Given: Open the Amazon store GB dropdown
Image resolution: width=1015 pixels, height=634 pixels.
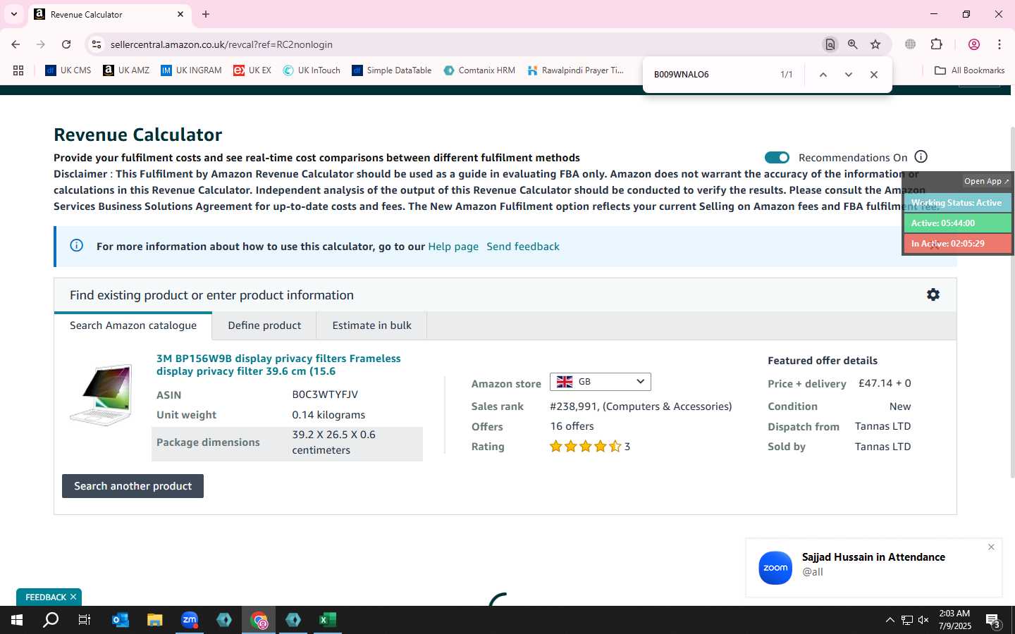Looking at the screenshot, I should 601,382.
